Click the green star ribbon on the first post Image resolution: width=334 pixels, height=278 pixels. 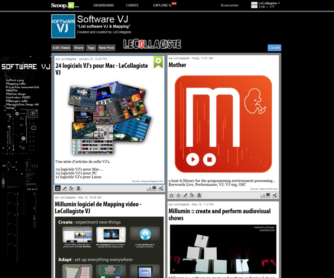click(x=158, y=62)
